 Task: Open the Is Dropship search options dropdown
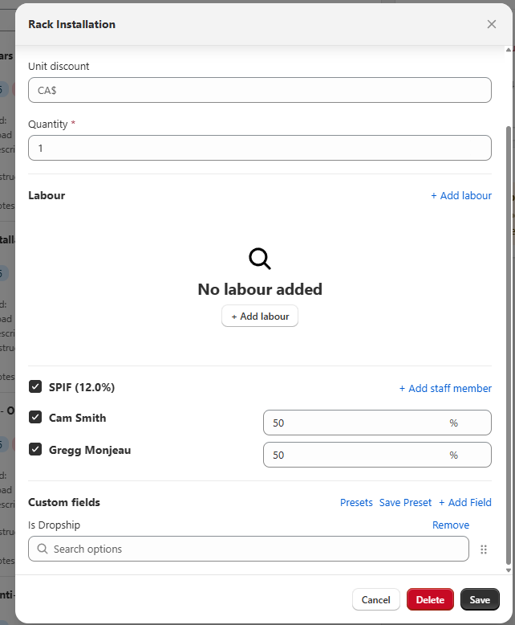249,549
